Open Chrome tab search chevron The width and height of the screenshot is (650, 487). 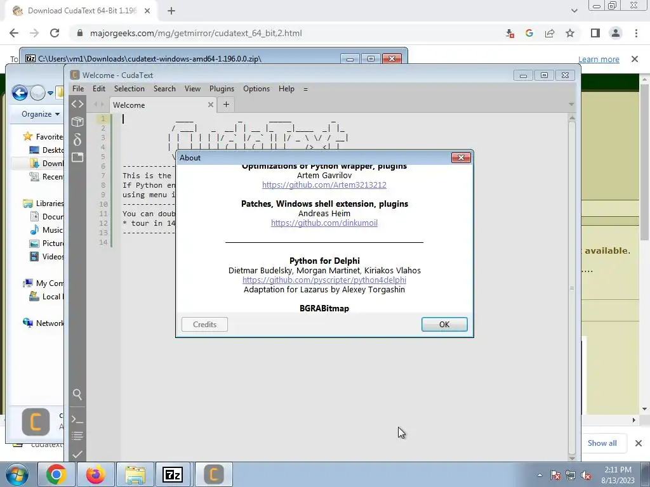point(574,11)
